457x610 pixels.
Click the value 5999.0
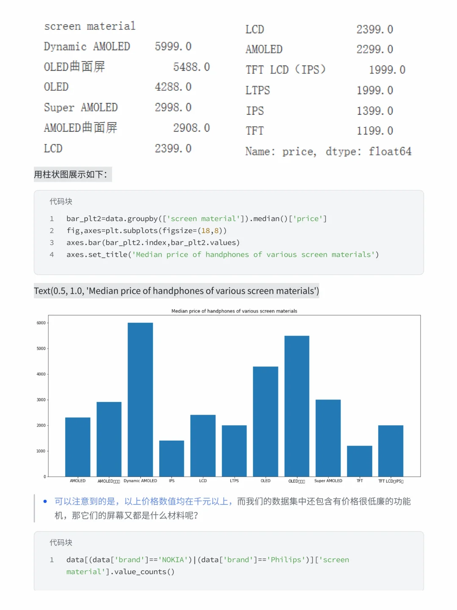point(173,47)
